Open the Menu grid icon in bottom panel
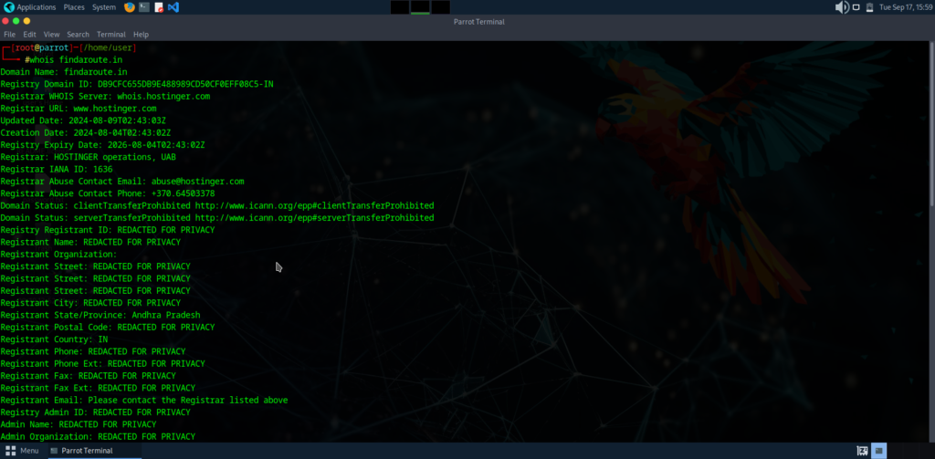 point(10,451)
